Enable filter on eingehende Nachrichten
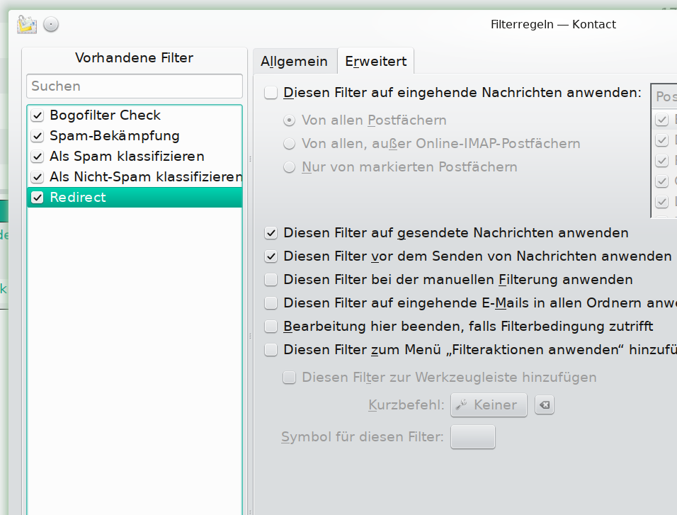Viewport: 677px width, 515px height. (x=271, y=93)
